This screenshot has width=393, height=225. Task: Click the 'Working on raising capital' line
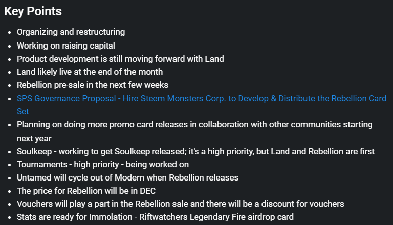(x=66, y=46)
